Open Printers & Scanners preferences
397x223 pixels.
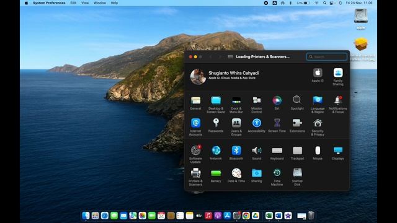click(x=195, y=173)
